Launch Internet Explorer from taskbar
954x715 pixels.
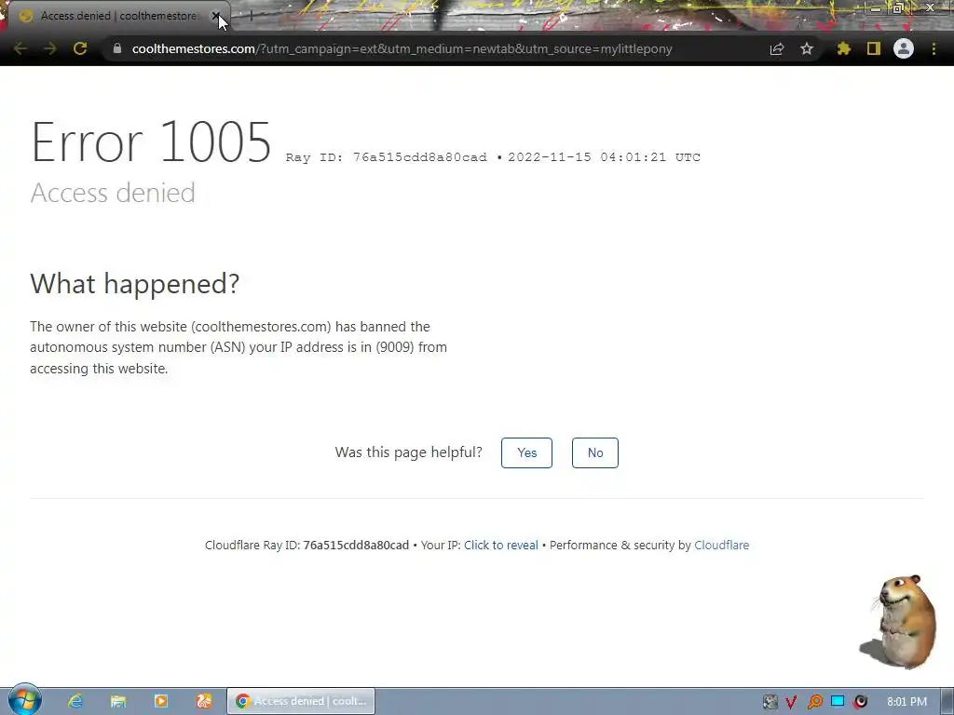[75, 701]
